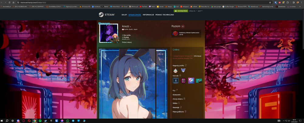Click the green Zainstaluj Steam button
This screenshot has width=304, height=123.
181,11
